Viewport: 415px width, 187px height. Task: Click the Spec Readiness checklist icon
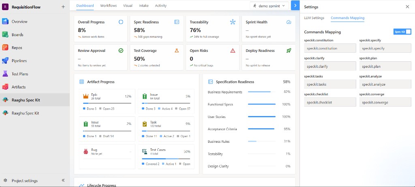(x=177, y=22)
